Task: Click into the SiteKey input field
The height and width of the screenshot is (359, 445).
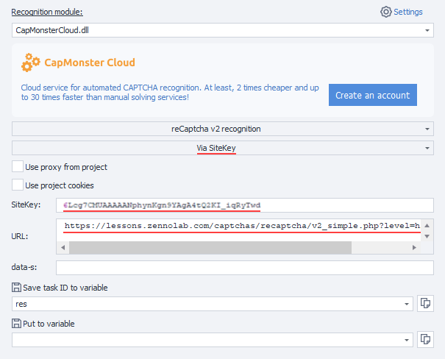Action: (244, 205)
